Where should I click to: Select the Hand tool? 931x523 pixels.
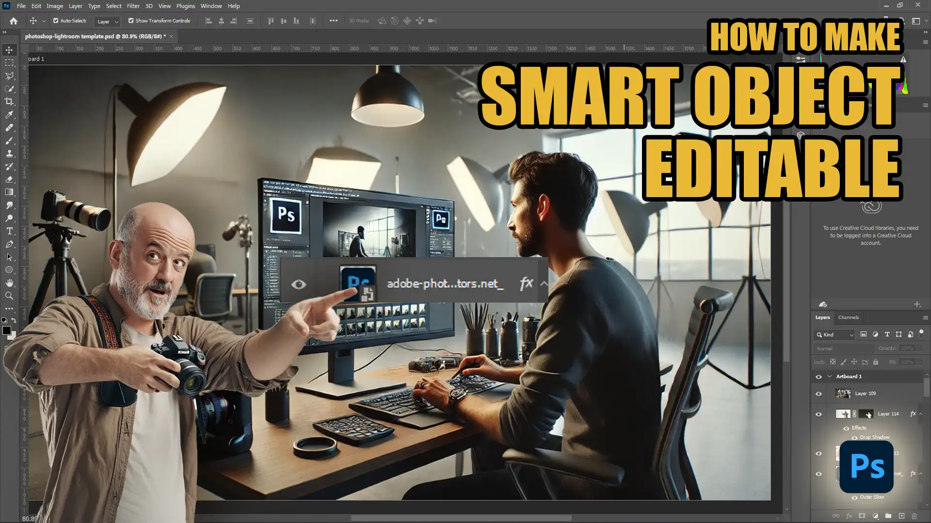[9, 283]
